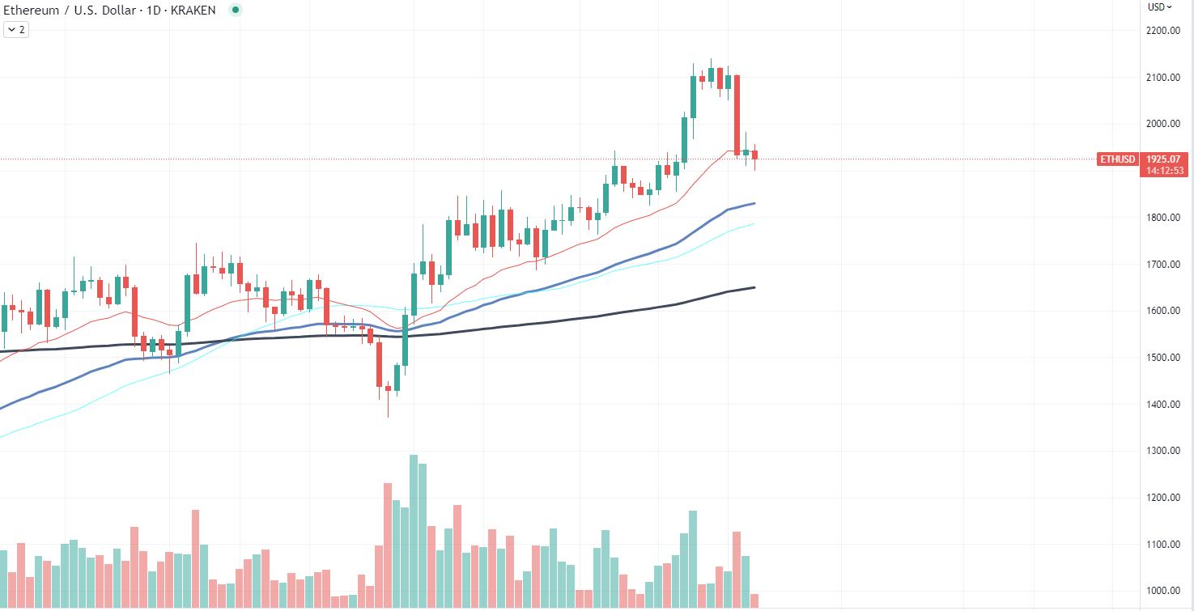Click the 2200.00 price axis label
This screenshot has height=611, width=1194.
pos(1164,31)
